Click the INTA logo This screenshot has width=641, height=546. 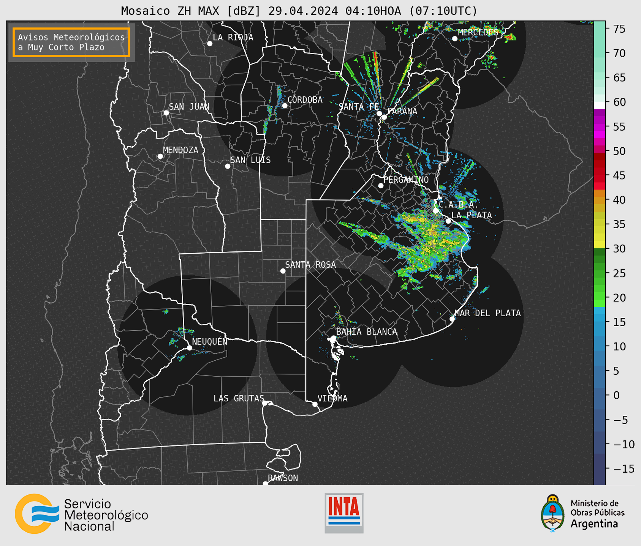click(344, 513)
